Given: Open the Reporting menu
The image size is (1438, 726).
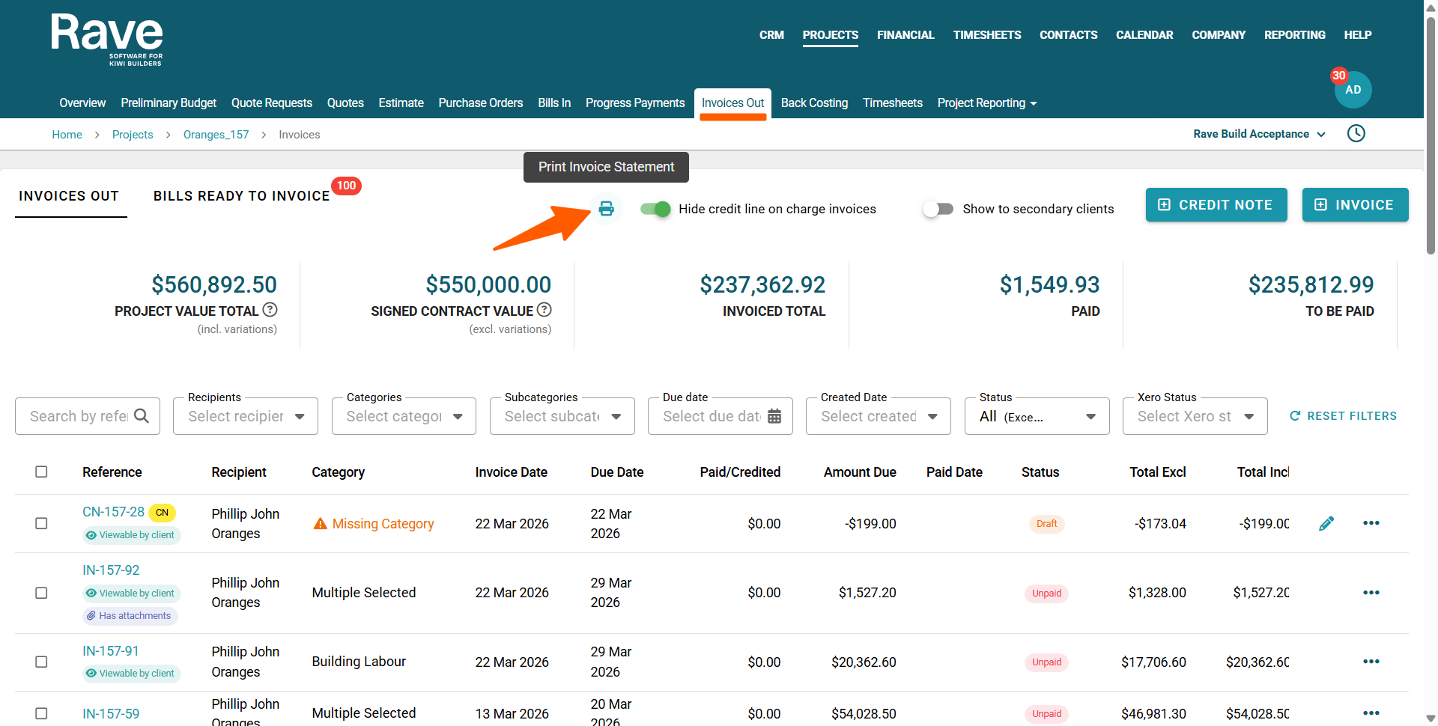Looking at the screenshot, I should 1295,35.
